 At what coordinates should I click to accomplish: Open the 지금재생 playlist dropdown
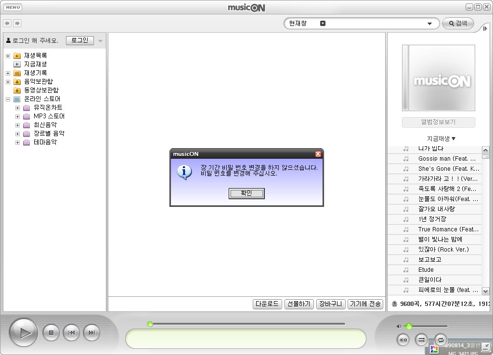[x=441, y=139]
